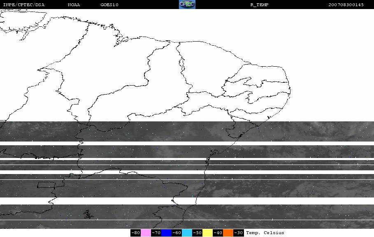
Task: Click the 200708300145 timestamp
Action: [346, 5]
